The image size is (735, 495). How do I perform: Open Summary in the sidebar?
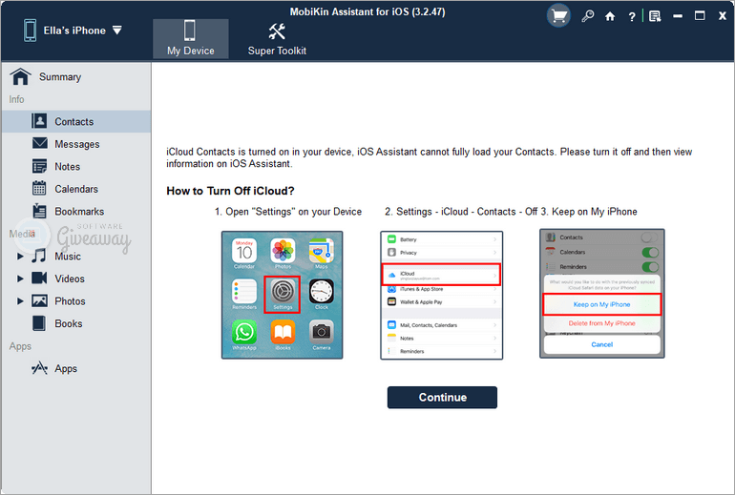76,77
